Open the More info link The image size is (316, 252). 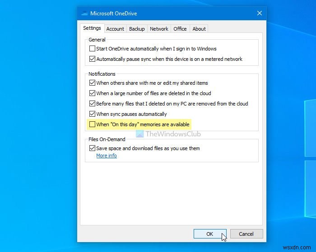click(107, 156)
